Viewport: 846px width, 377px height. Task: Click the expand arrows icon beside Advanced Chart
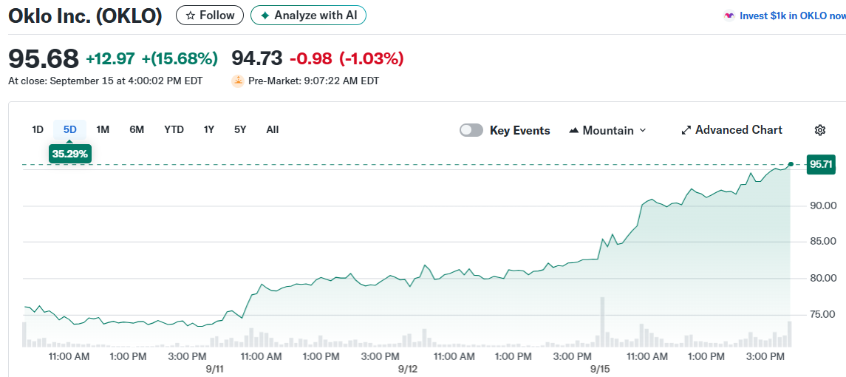tap(686, 130)
